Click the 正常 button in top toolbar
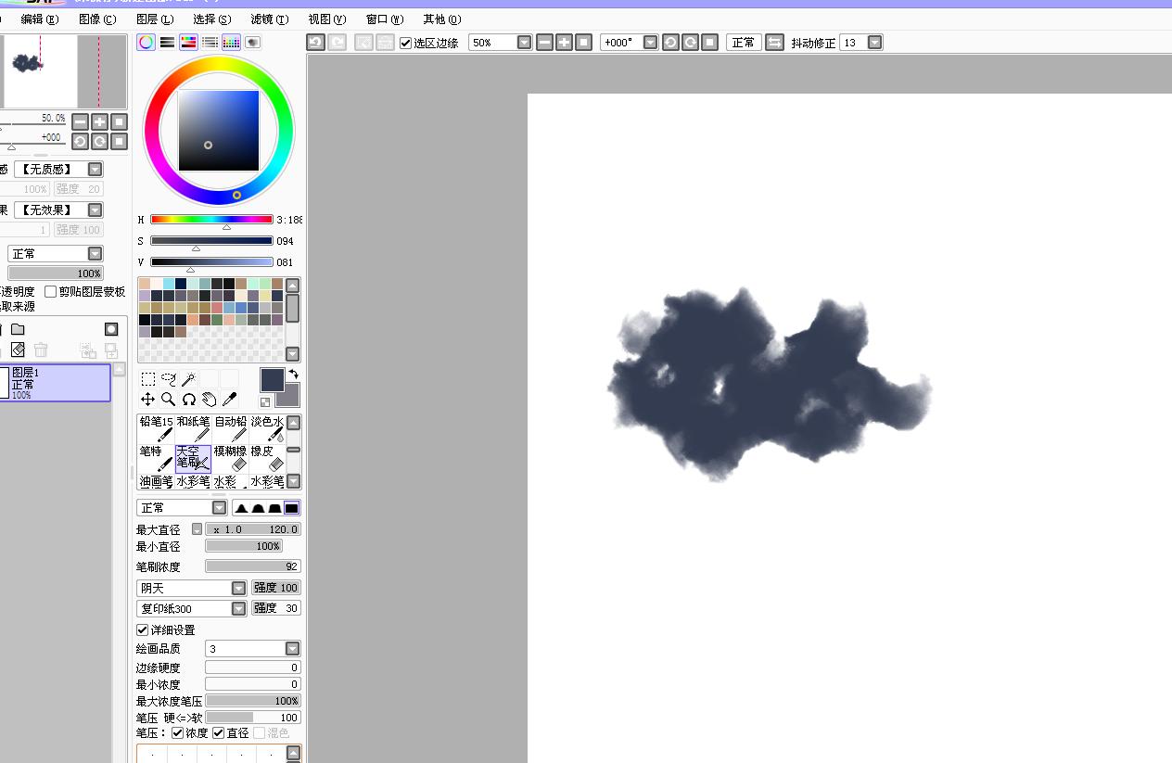The width and height of the screenshot is (1172, 763). coord(744,43)
